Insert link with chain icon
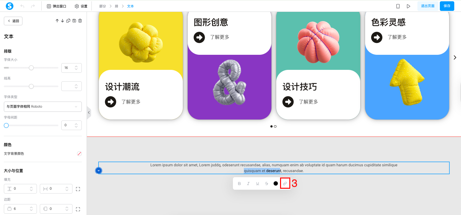 point(285,184)
